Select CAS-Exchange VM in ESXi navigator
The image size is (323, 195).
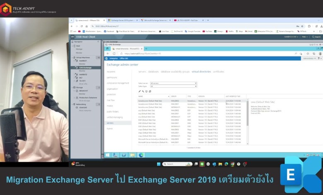point(85,68)
